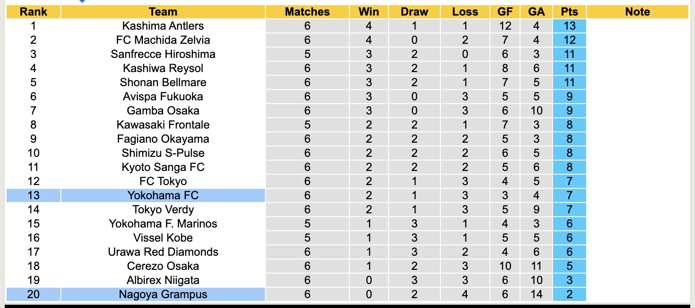
Task: Select the points cell for Nagoya Grampus
Action: 570,294
